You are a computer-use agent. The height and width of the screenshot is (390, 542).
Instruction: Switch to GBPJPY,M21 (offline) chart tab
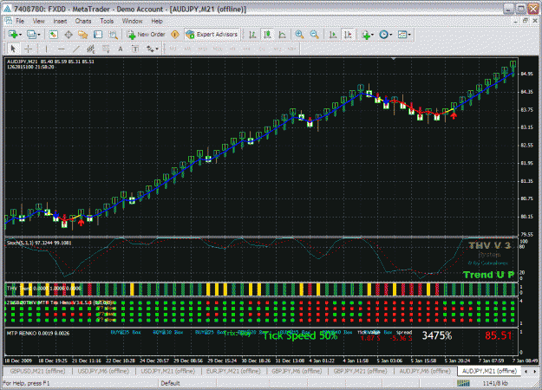360,371
